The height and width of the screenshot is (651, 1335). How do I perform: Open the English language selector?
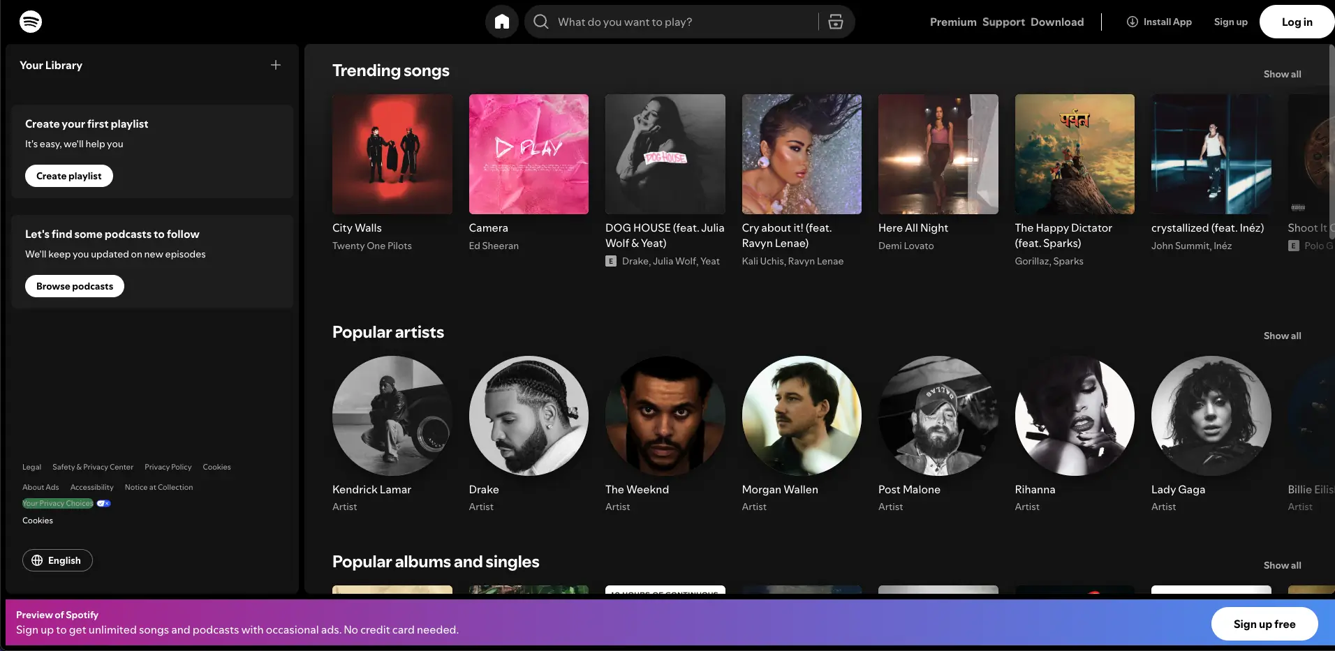coord(57,560)
